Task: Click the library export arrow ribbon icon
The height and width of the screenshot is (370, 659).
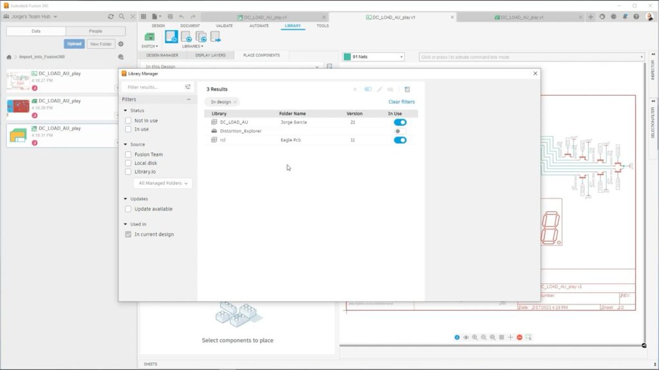Action: click(x=215, y=37)
